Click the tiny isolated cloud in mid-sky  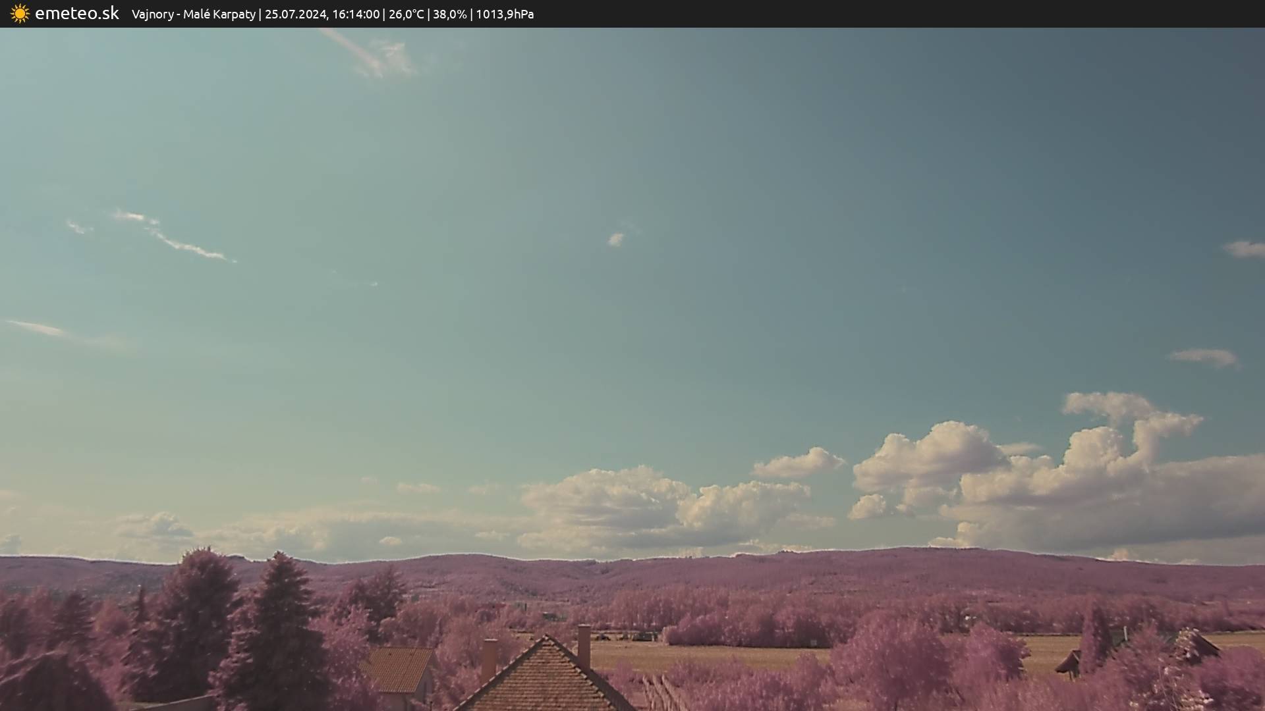point(615,240)
